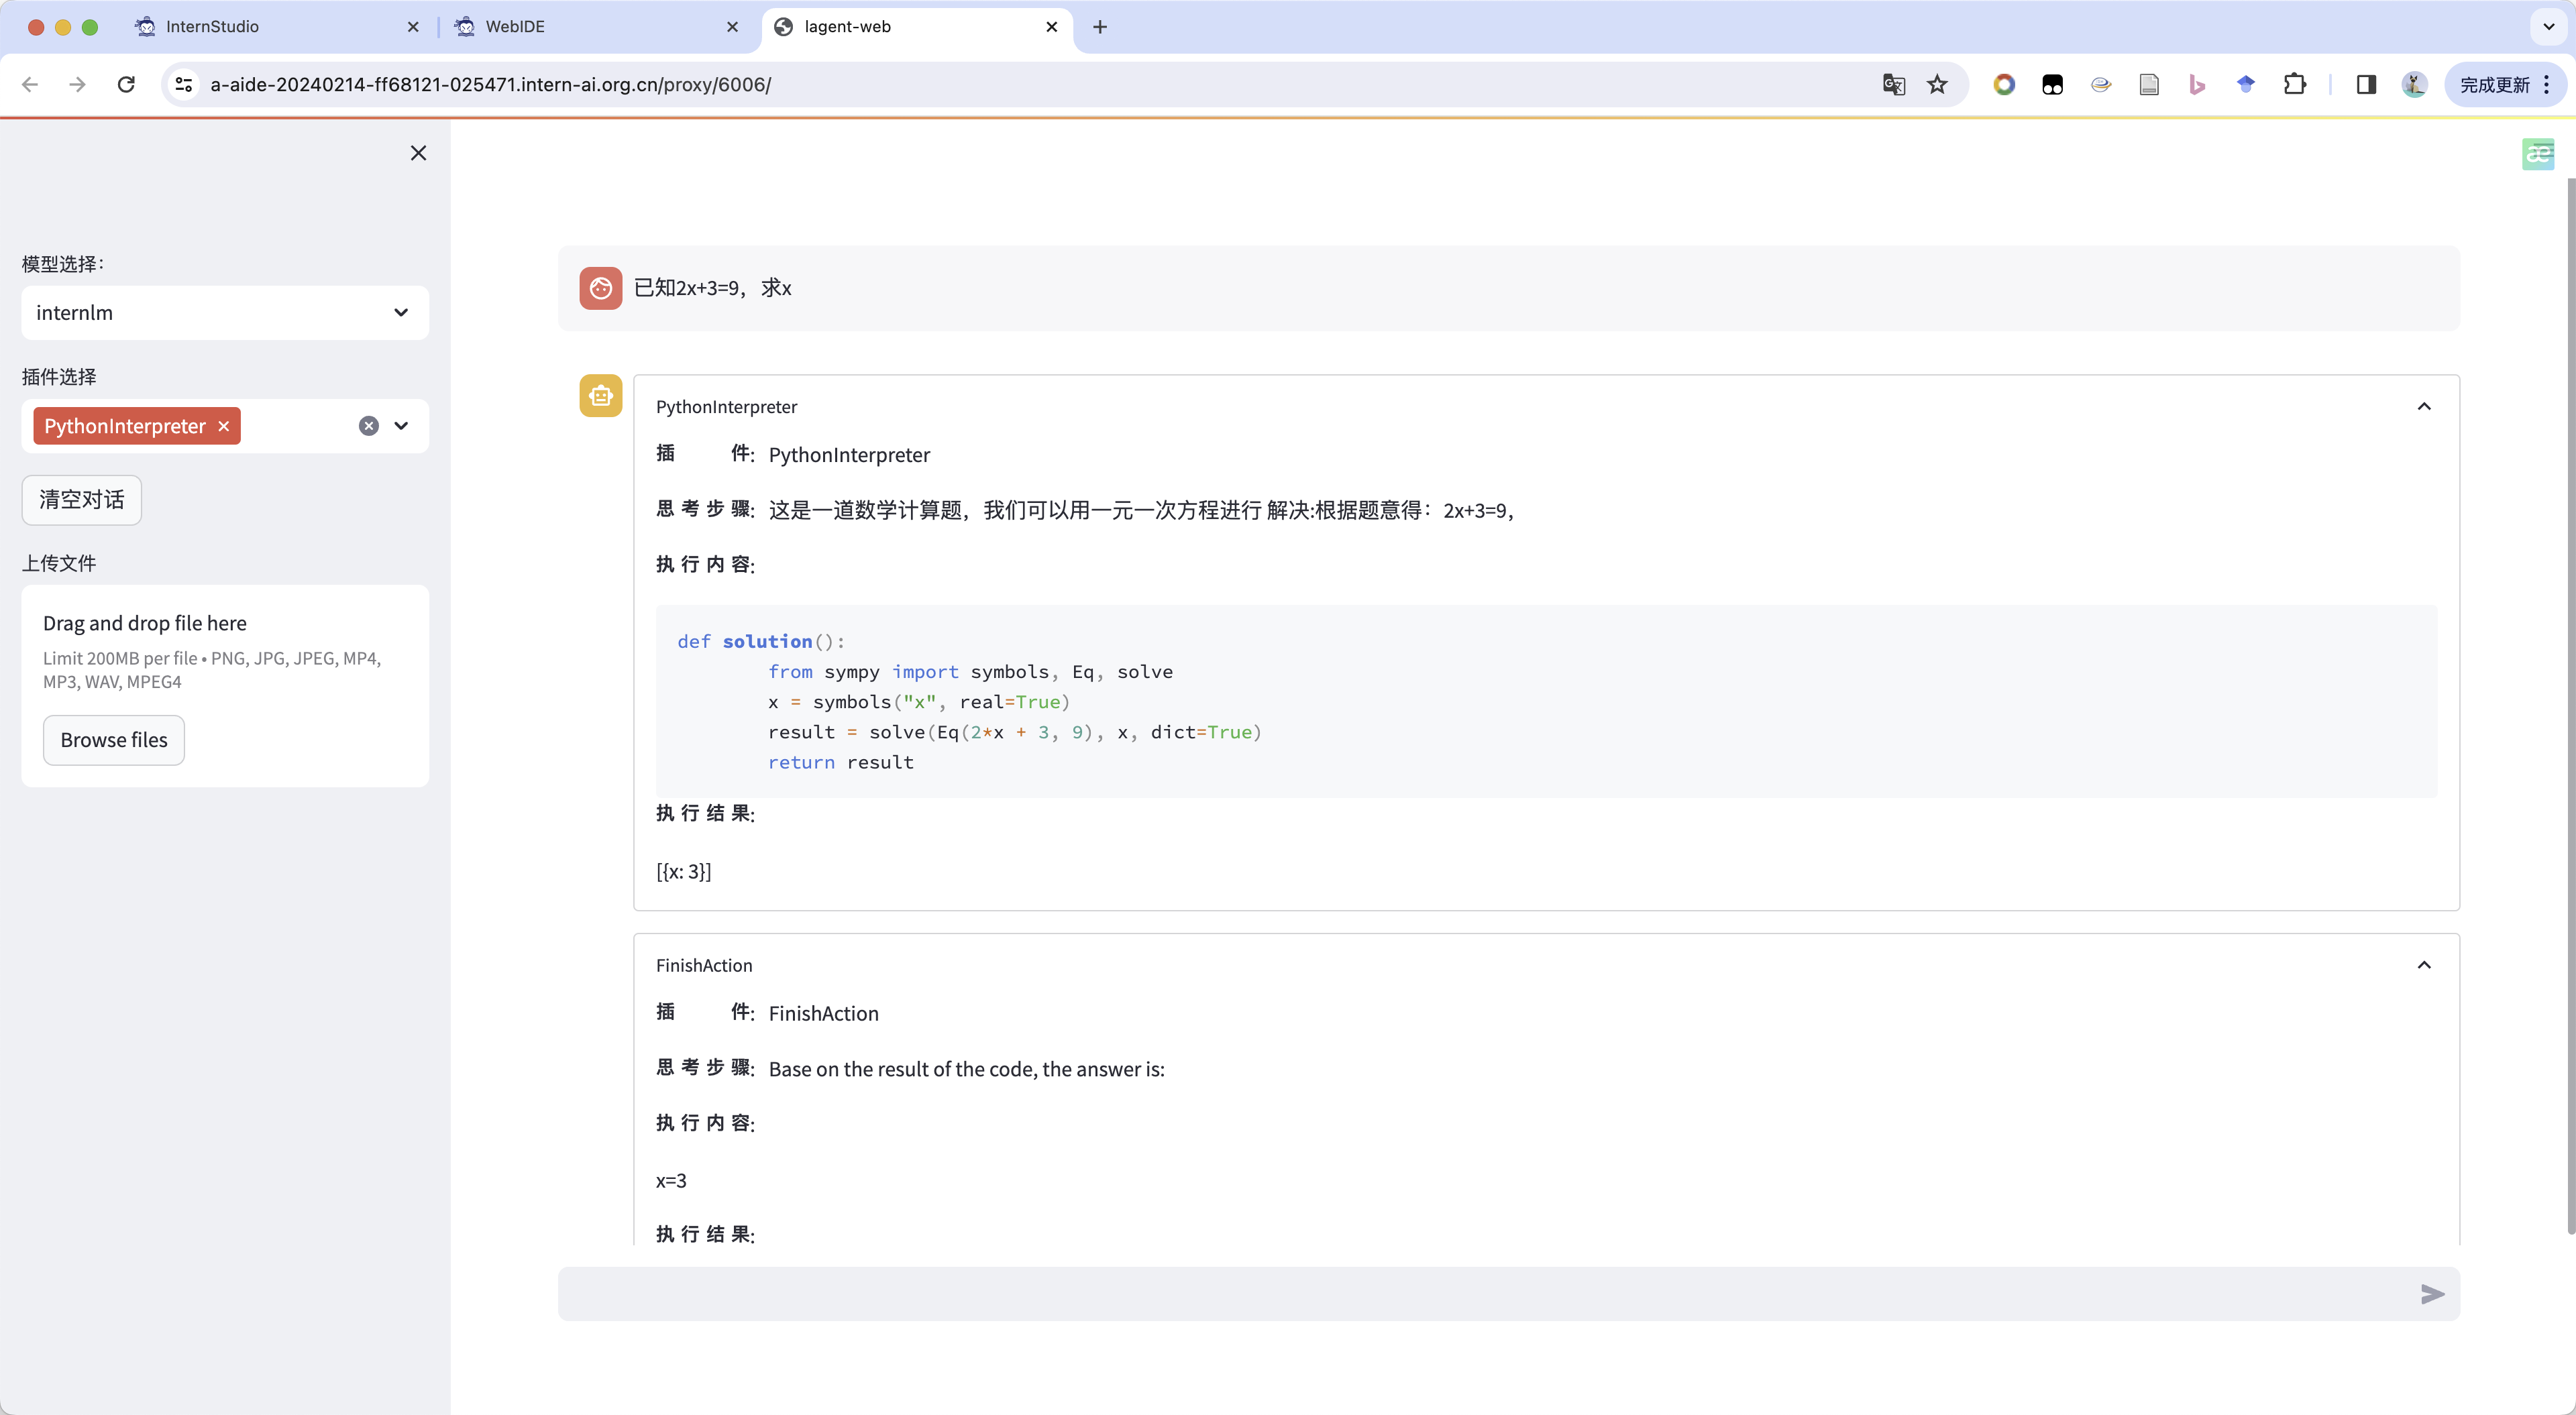Click the Google Translate icon in address bar

click(1893, 85)
